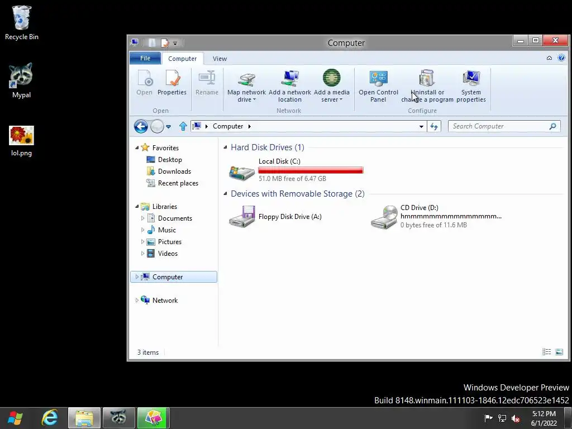The height and width of the screenshot is (429, 572).
Task: Click Open Control Panel in the ribbon
Action: point(378,86)
